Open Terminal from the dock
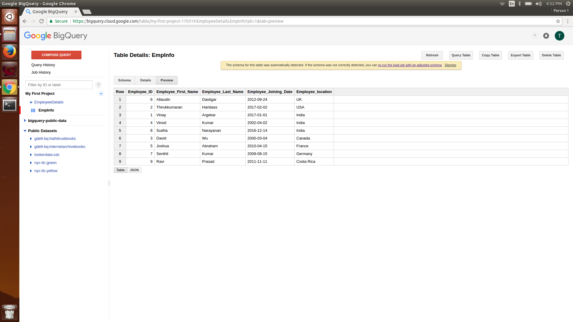573x322 pixels. 10,105
